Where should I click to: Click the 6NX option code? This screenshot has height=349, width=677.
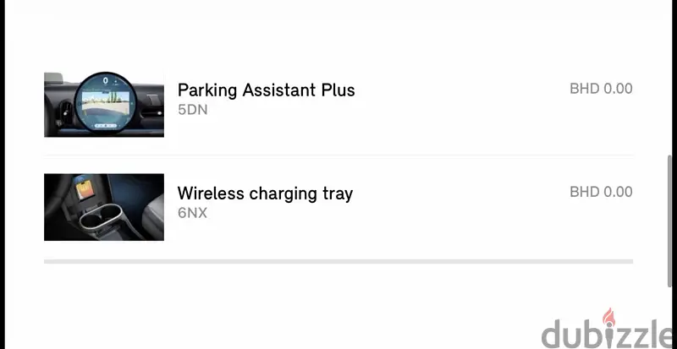pos(193,213)
